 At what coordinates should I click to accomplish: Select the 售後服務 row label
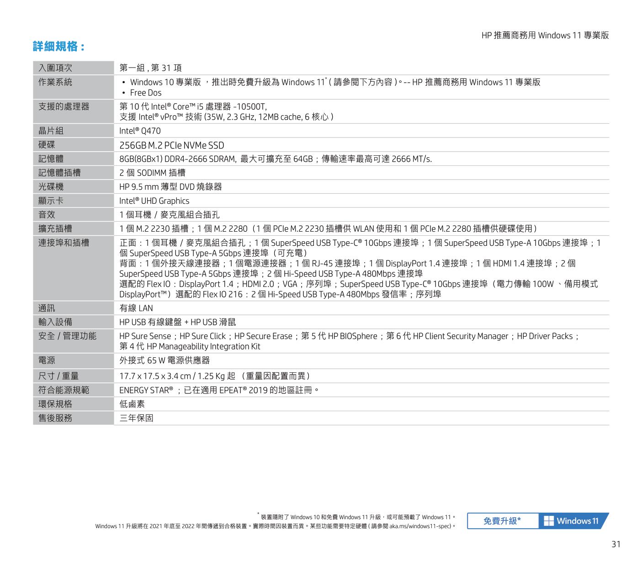click(x=55, y=418)
